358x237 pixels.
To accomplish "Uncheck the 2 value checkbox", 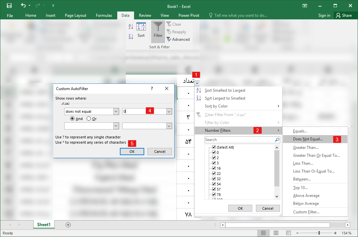I will (x=214, y=158).
